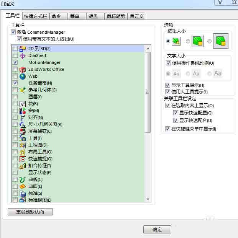Click the toolbar list scroll up arrow
This screenshot has height=238, width=238.
click(x=148, y=49)
